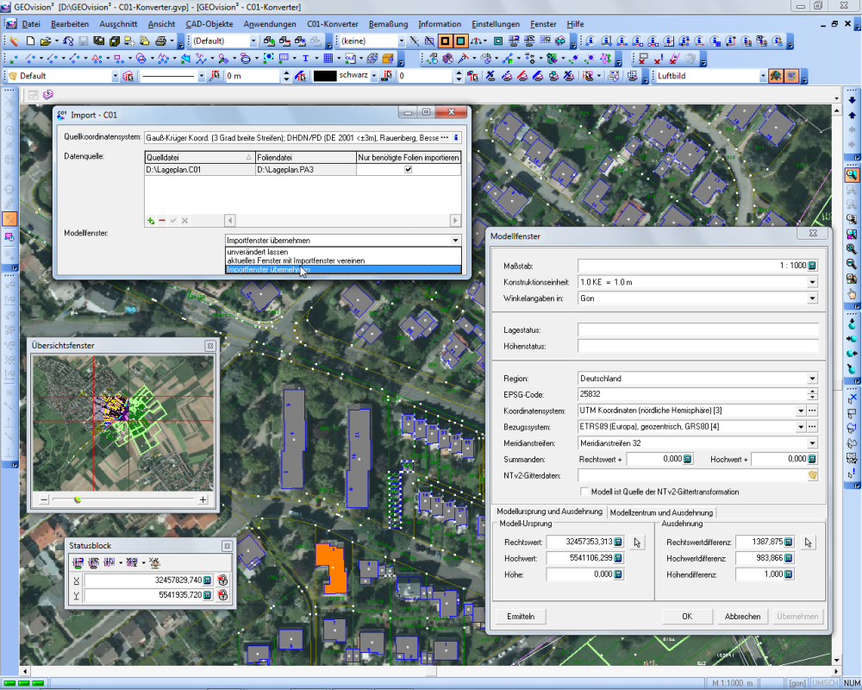The width and height of the screenshot is (862, 690).
Task: Toggle 'Nur benötigte Folien importieren' checkbox
Action: pos(409,170)
